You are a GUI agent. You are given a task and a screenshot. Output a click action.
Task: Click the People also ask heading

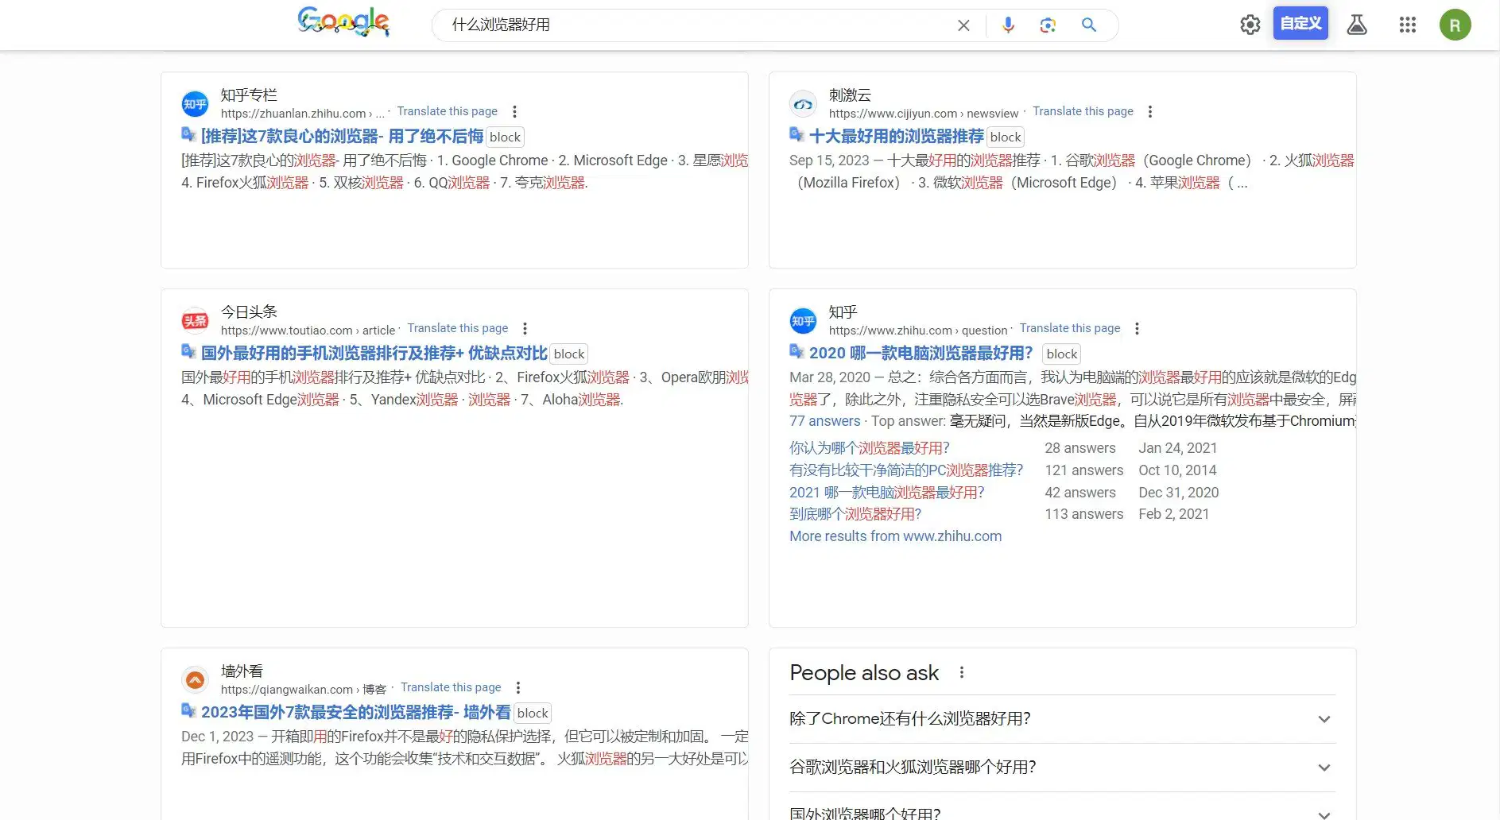[864, 673]
